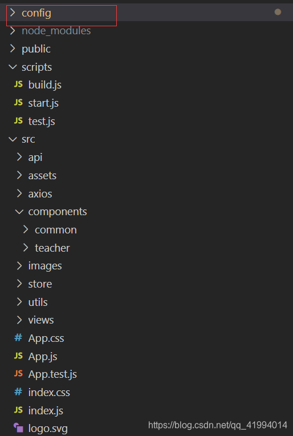Click the JS icon next to start.js
Viewport: 293px width, 436px height.
click(18, 102)
